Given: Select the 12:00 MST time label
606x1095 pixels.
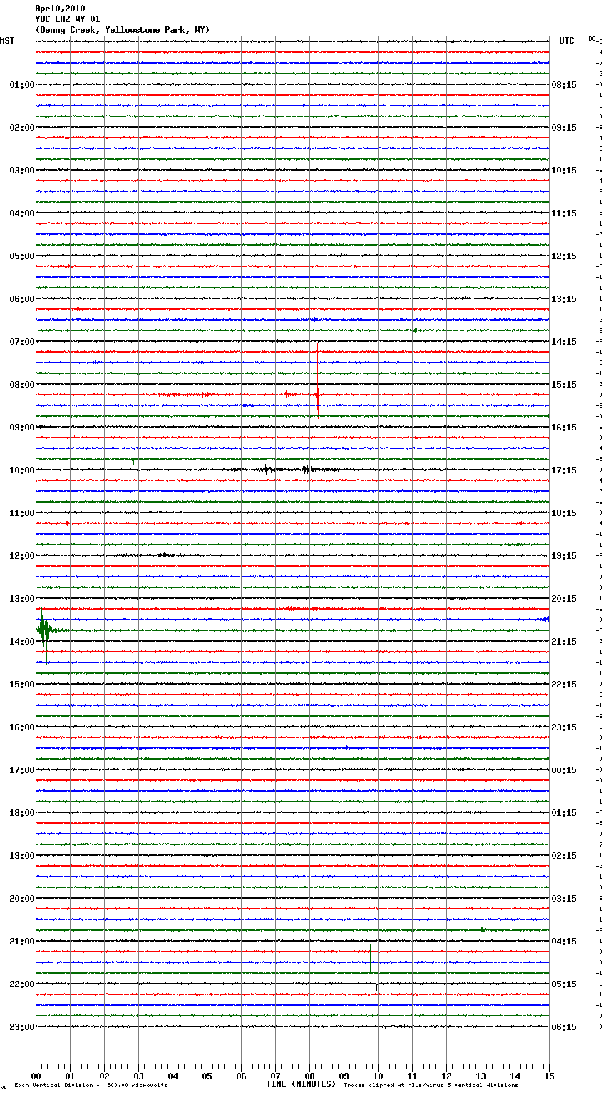Looking at the screenshot, I should [x=22, y=556].
